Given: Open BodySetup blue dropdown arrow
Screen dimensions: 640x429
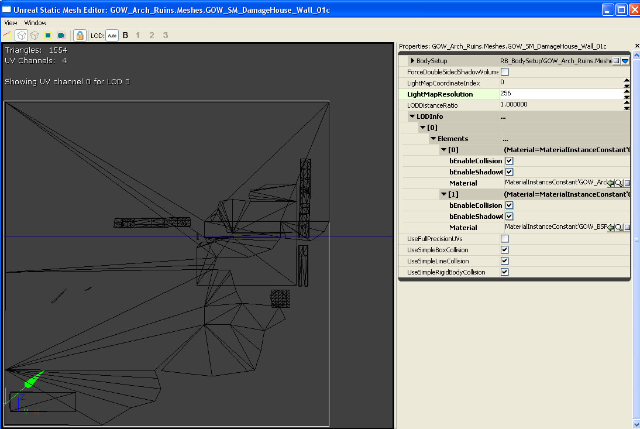Looking at the screenshot, I should [x=625, y=61].
